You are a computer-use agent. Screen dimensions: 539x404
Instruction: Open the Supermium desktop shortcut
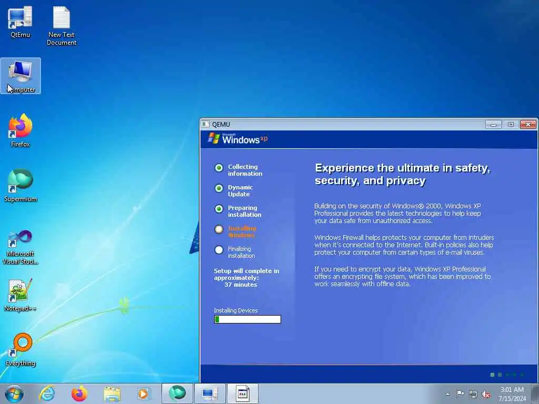tap(21, 185)
